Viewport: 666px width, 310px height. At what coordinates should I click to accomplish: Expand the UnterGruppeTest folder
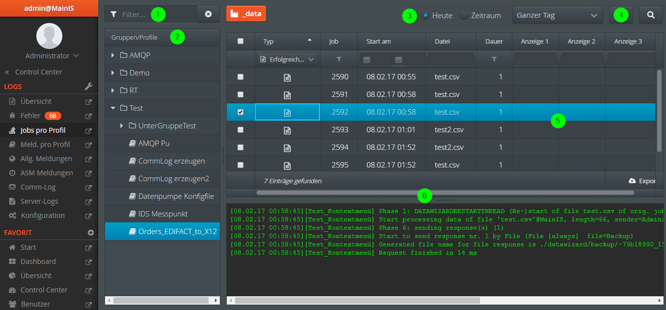(122, 126)
